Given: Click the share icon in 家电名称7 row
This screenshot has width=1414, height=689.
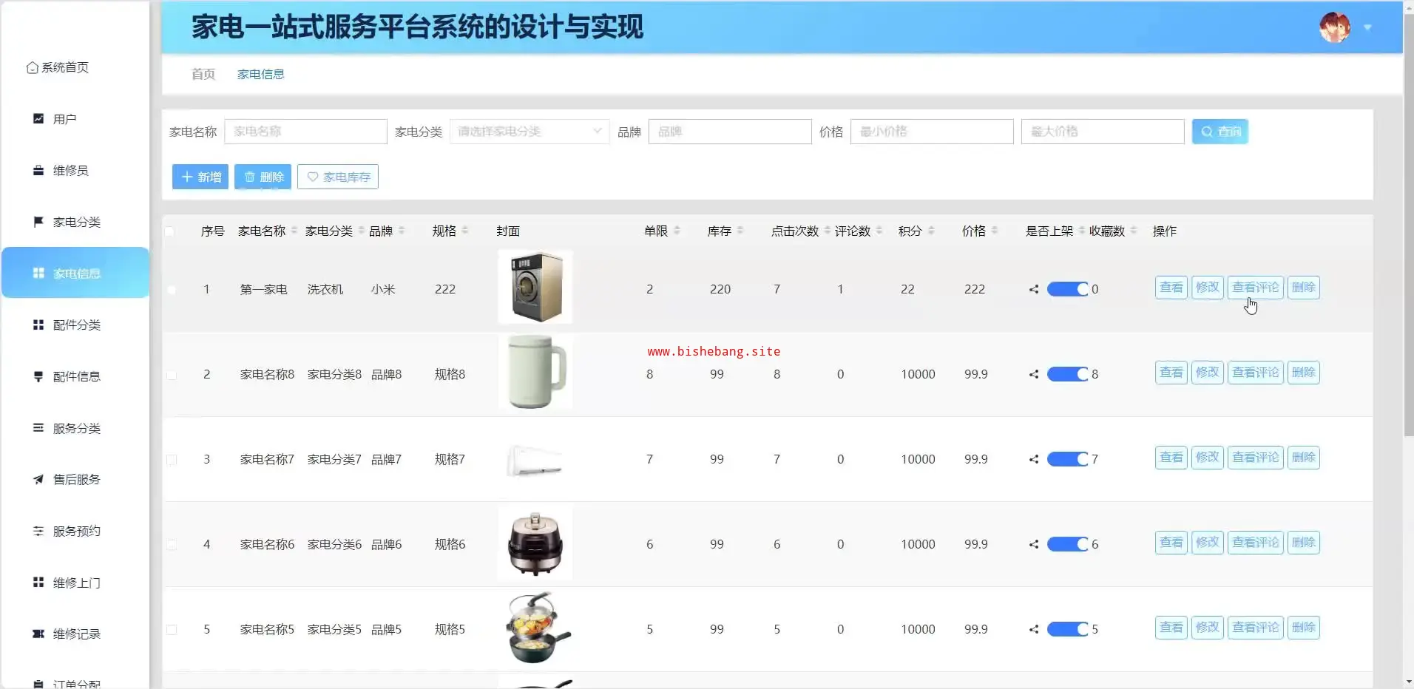Looking at the screenshot, I should tap(1034, 459).
